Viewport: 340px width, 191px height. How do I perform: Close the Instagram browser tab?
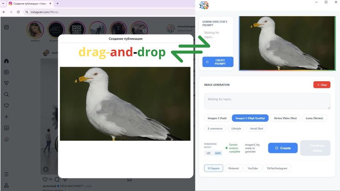(50, 3)
